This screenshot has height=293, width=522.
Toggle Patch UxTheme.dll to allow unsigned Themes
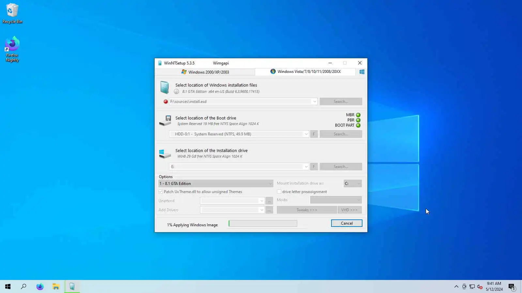click(161, 192)
